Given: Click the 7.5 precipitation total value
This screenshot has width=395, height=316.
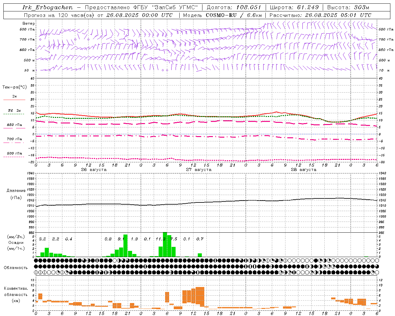Looking at the screenshot, I should point(174,239).
